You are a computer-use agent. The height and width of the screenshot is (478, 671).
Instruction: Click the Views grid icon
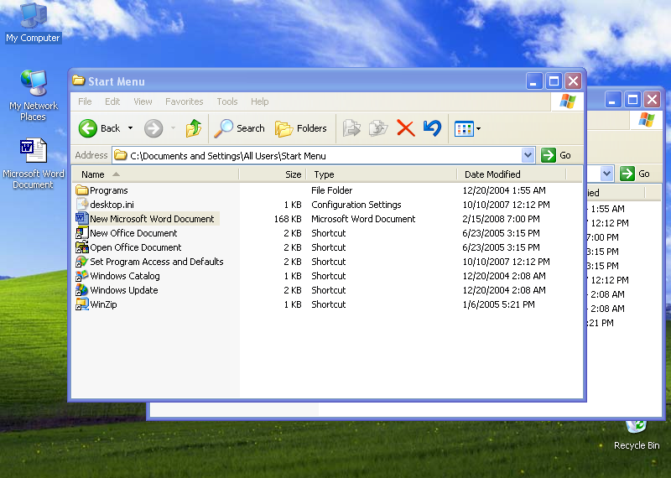point(464,128)
